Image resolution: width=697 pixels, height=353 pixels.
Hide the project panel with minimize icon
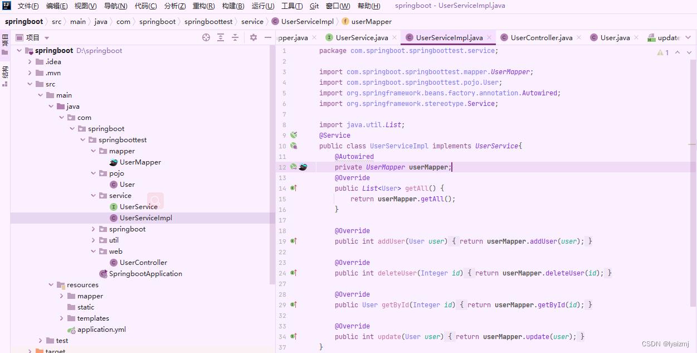(x=267, y=37)
